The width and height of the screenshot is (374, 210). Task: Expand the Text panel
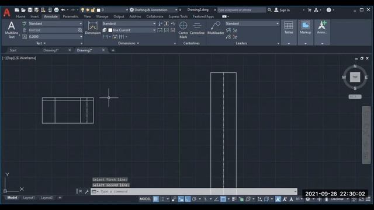41,43
